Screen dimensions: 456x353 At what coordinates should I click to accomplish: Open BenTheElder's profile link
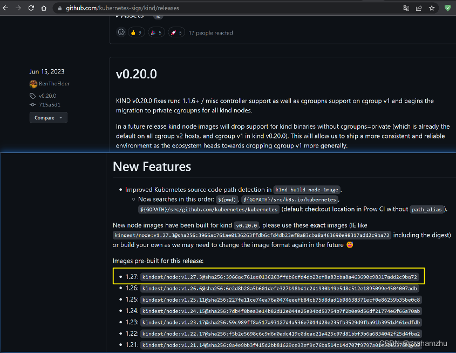click(x=54, y=84)
